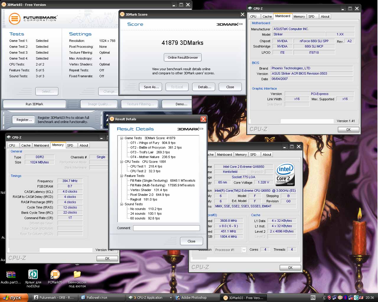Click OK in the Mainboard CPU-Z window
This screenshot has width=378, height=302.
coord(348,129)
